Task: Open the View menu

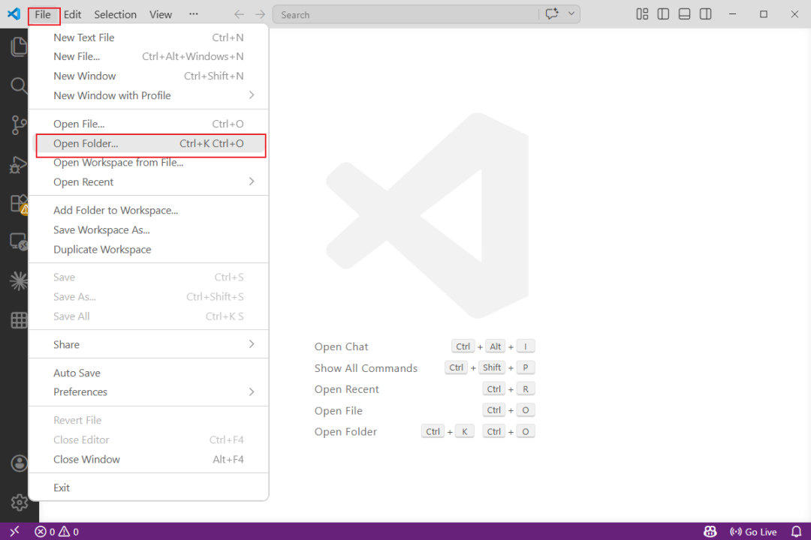Action: tap(161, 14)
